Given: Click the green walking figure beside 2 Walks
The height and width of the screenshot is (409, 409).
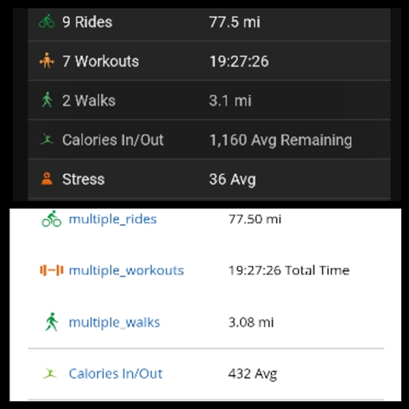Looking at the screenshot, I should pyautogui.click(x=47, y=100).
